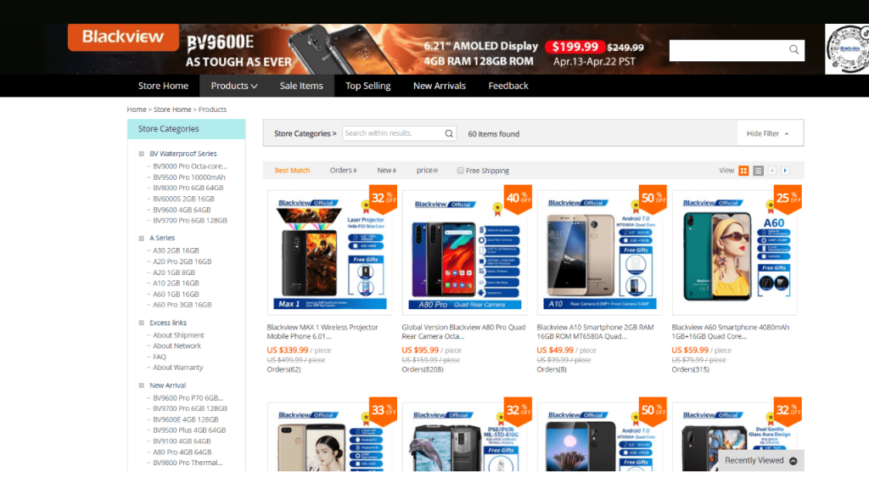Select A30 2GB 16GB category
The height and width of the screenshot is (489, 869).
coord(176,250)
